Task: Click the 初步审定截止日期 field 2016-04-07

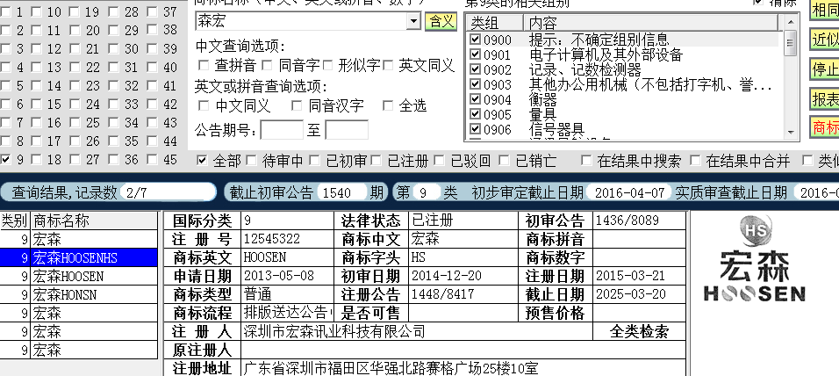Action: click(628, 192)
